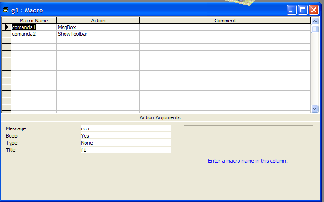Click the Action column header
The image size is (324, 202).
click(x=98, y=21)
